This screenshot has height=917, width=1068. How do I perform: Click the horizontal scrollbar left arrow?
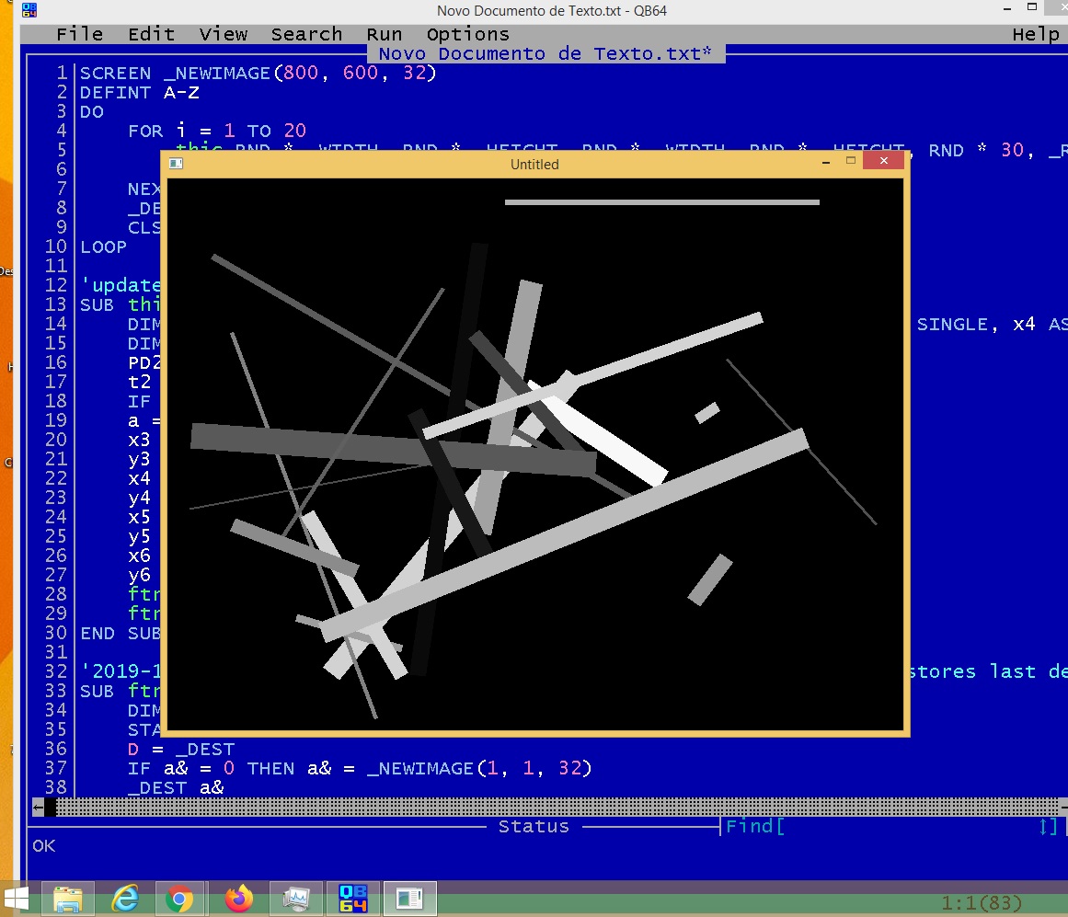38,807
